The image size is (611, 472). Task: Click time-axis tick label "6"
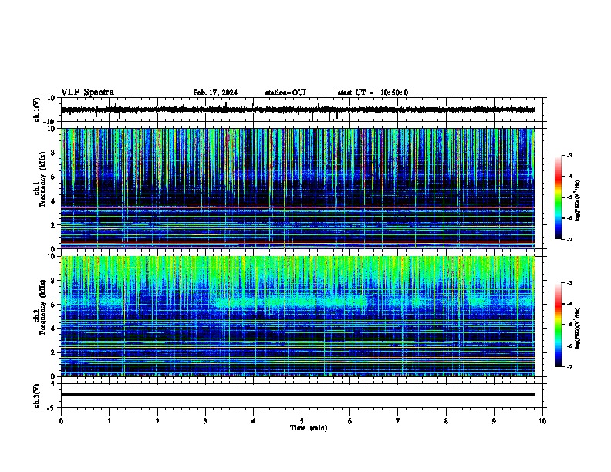click(350, 421)
